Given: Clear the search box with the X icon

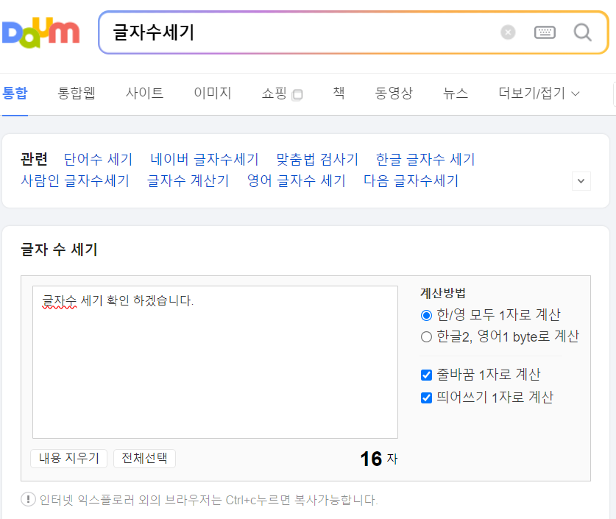Looking at the screenshot, I should (507, 31).
